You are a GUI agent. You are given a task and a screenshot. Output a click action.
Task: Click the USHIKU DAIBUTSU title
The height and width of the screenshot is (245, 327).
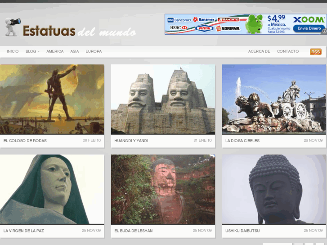[x=242, y=231]
